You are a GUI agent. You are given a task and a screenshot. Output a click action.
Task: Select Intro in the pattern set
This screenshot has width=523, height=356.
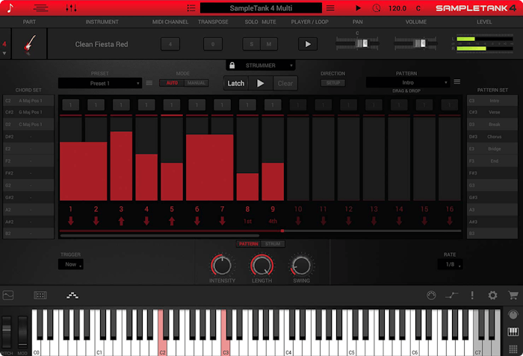492,101
